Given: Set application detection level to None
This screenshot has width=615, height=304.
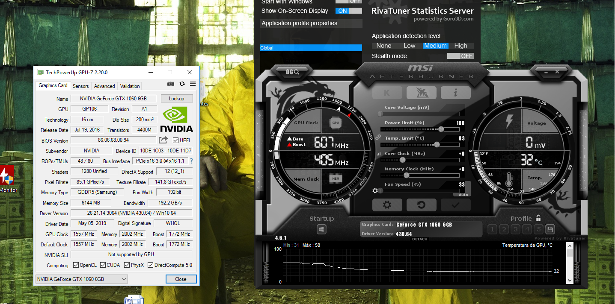Looking at the screenshot, I should tap(384, 46).
